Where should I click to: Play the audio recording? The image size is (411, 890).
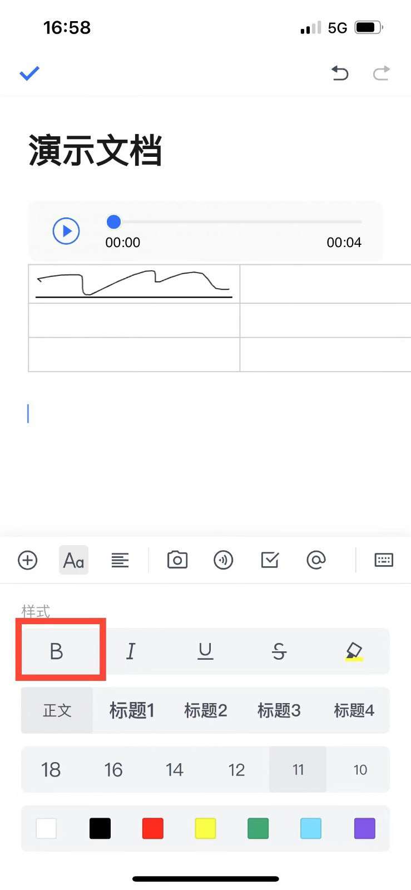pyautogui.click(x=66, y=231)
